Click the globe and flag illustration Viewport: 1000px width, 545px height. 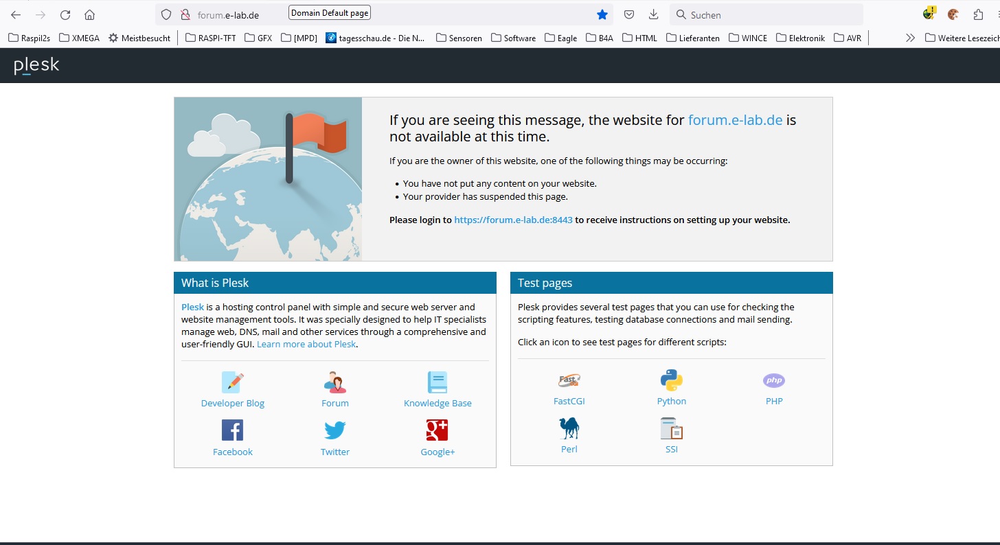[x=268, y=179]
